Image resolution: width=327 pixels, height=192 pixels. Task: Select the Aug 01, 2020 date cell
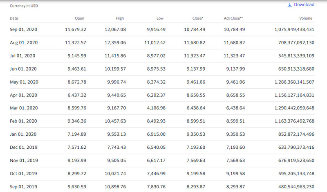point(23,42)
